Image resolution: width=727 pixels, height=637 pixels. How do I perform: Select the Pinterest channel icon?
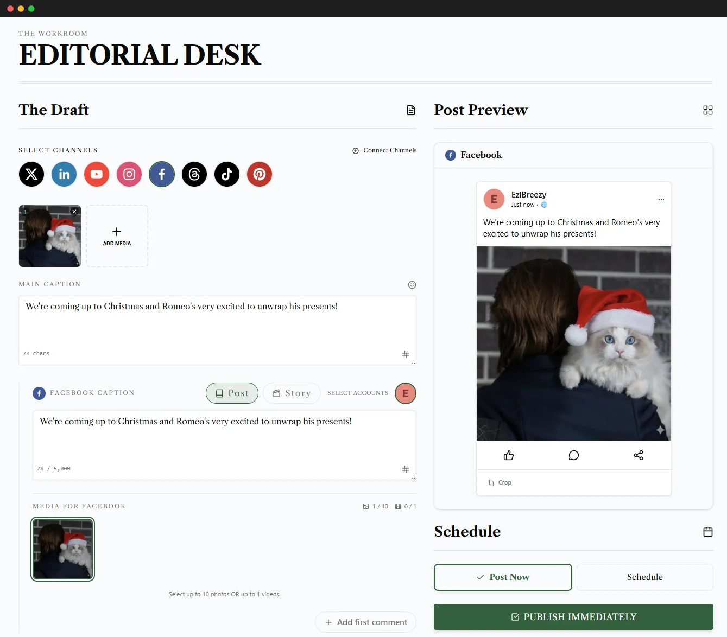tap(259, 174)
